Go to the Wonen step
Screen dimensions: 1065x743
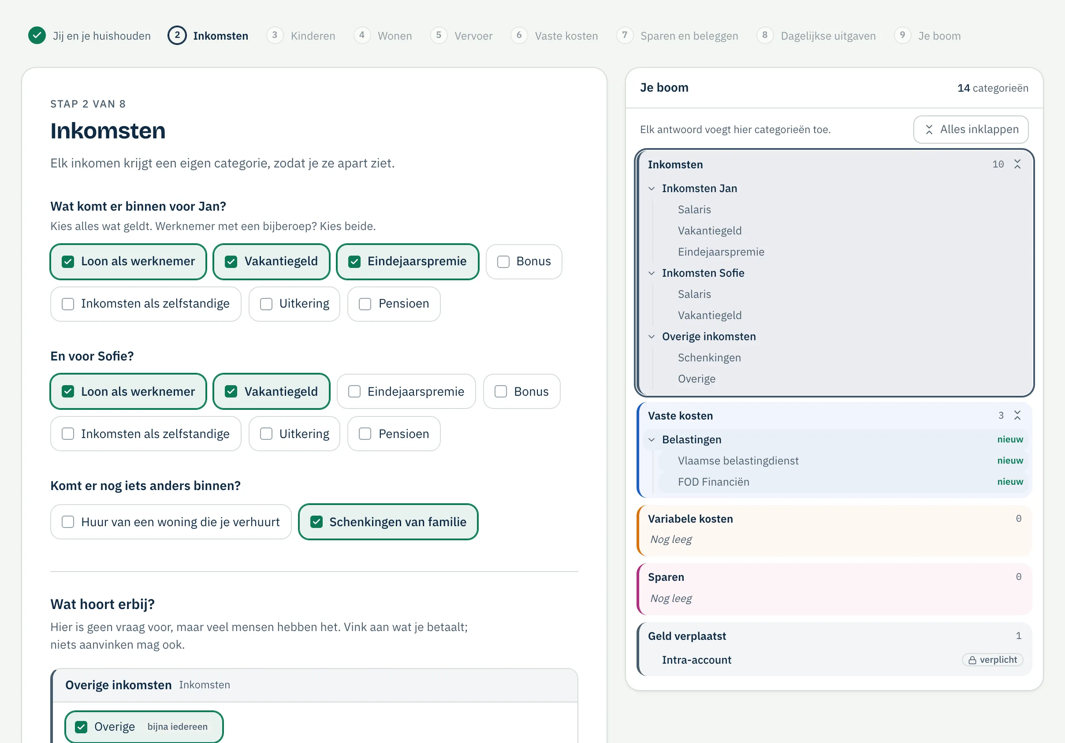[383, 36]
